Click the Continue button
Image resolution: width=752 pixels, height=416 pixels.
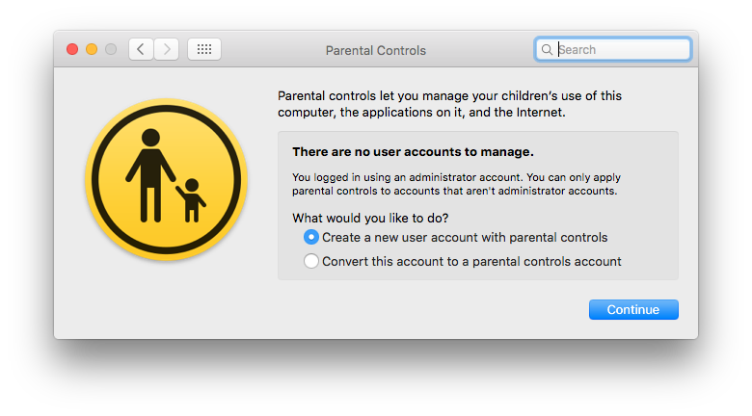point(633,310)
